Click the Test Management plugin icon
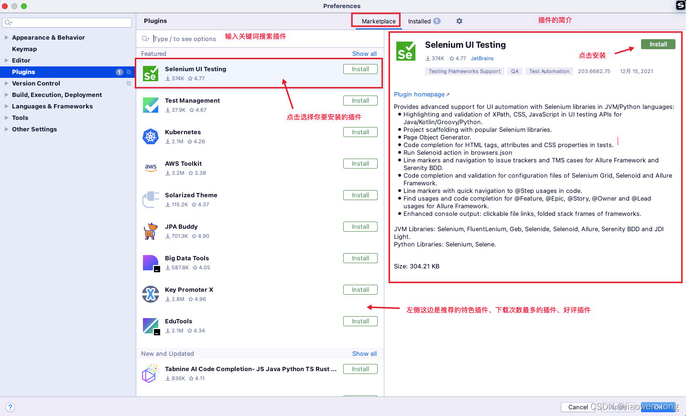This screenshot has width=686, height=416. click(151, 105)
